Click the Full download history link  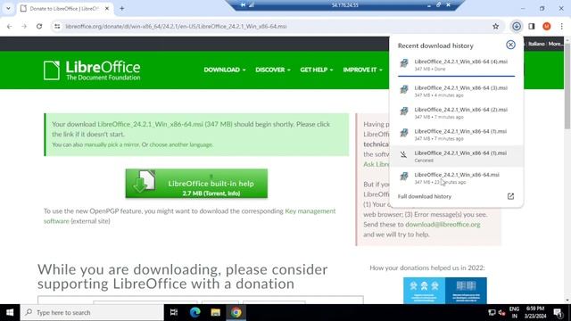tap(425, 196)
